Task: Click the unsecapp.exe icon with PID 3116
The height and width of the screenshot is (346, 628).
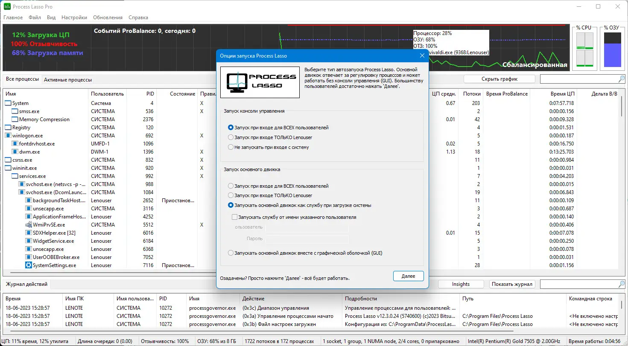Action: (29, 209)
